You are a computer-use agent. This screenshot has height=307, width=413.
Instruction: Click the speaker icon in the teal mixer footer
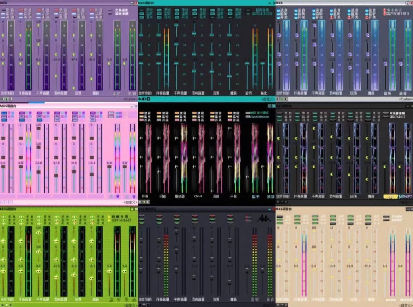pyautogui.click(x=144, y=99)
